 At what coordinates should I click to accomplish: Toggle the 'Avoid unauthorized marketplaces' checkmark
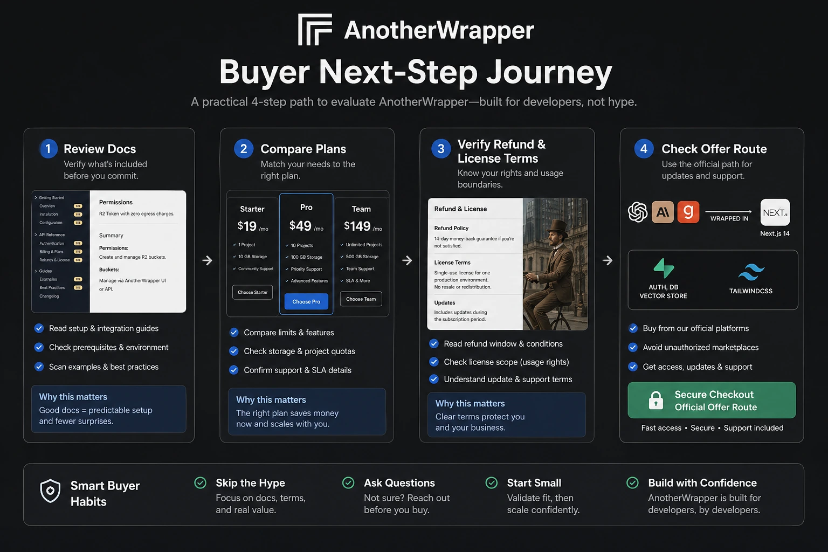[x=633, y=347]
